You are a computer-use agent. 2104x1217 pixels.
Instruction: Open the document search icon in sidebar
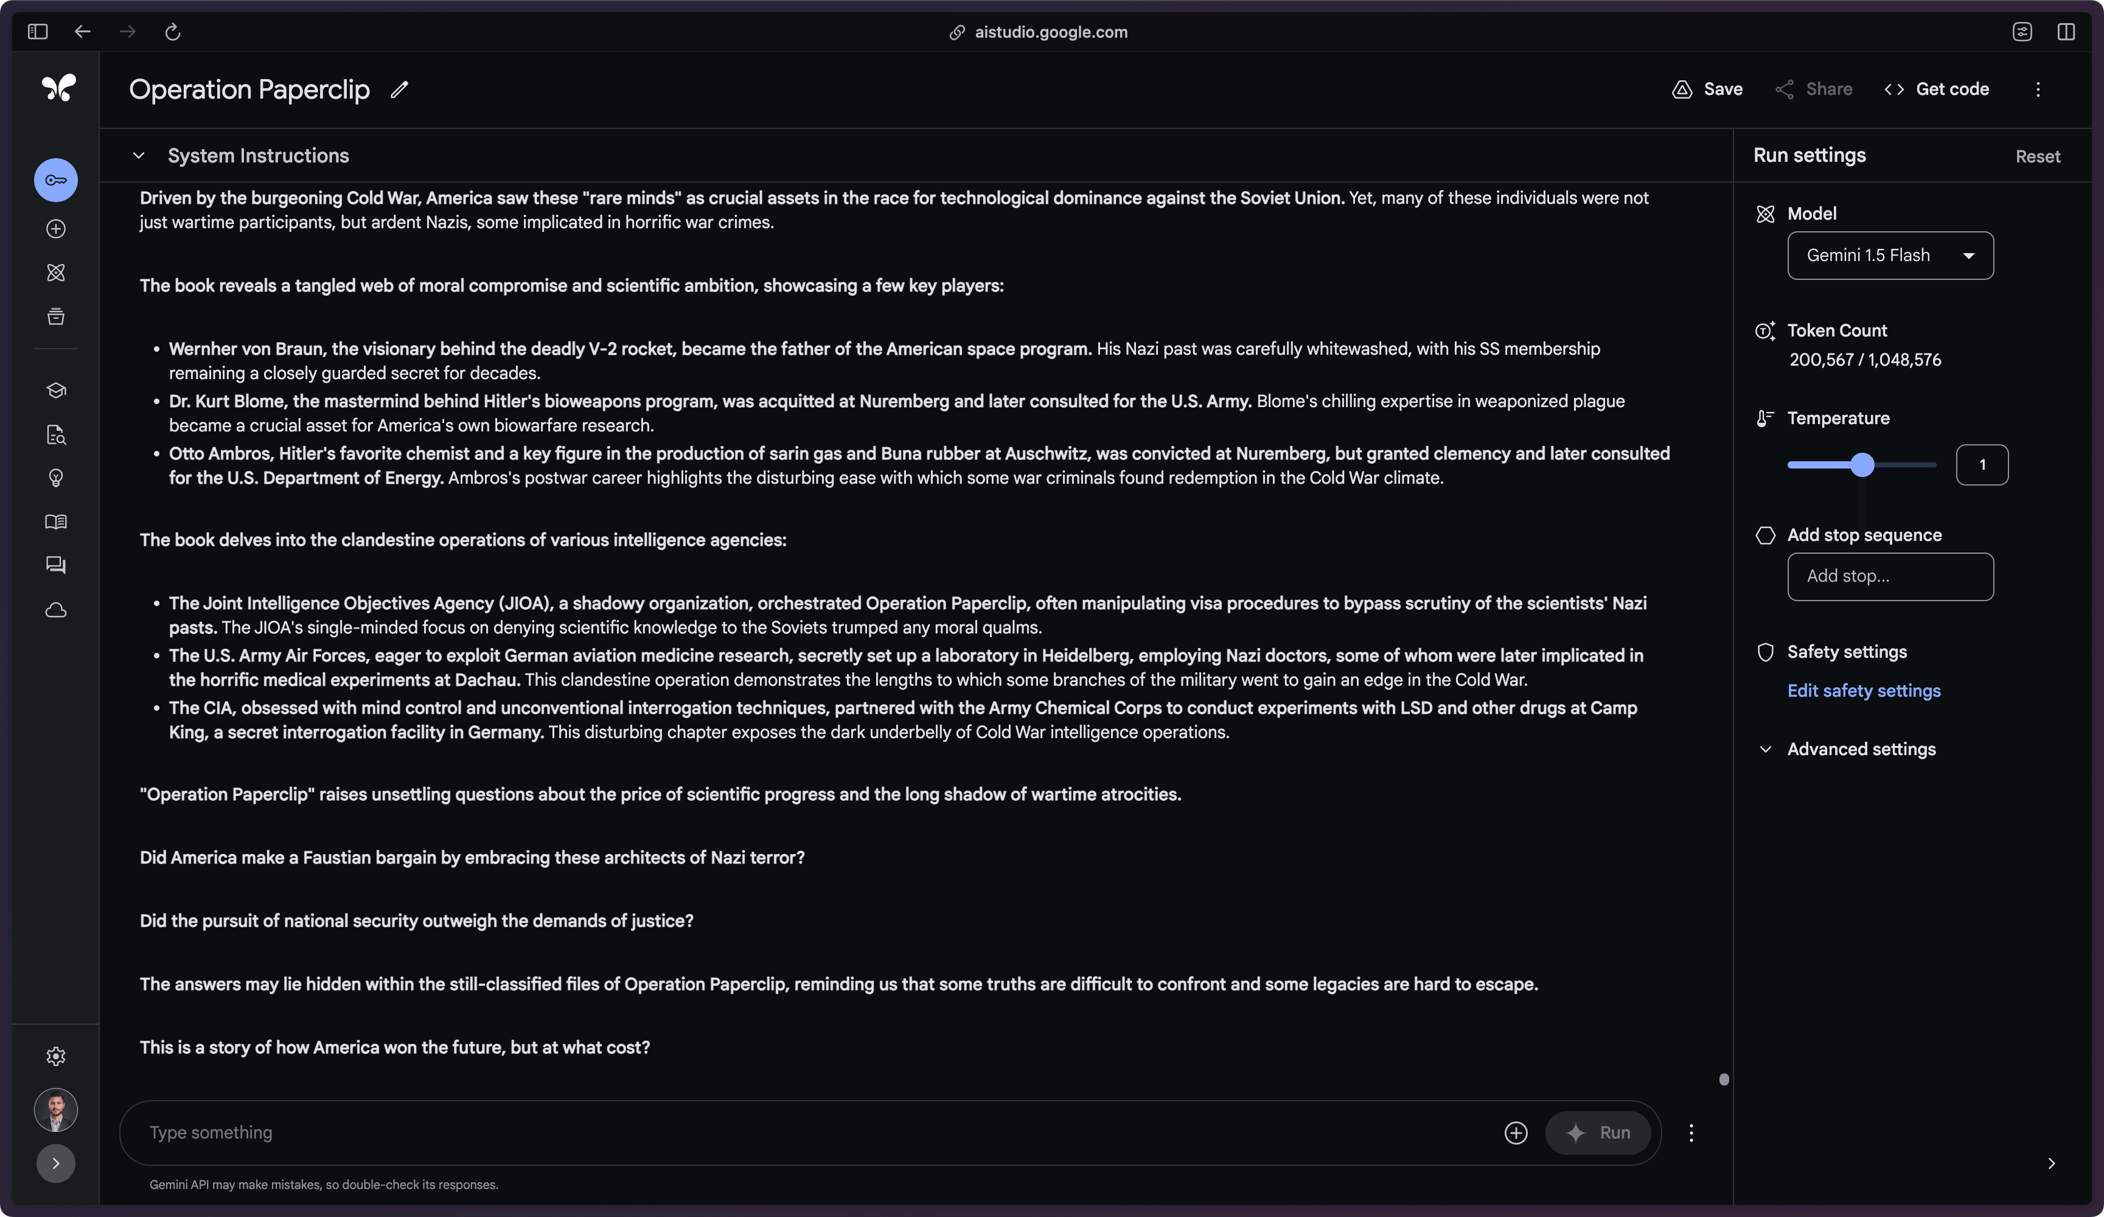(x=55, y=435)
